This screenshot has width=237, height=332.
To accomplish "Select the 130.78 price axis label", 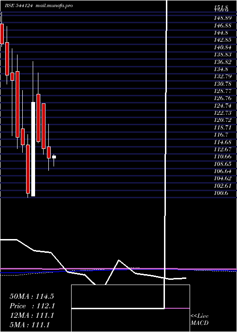I will 223,84.
